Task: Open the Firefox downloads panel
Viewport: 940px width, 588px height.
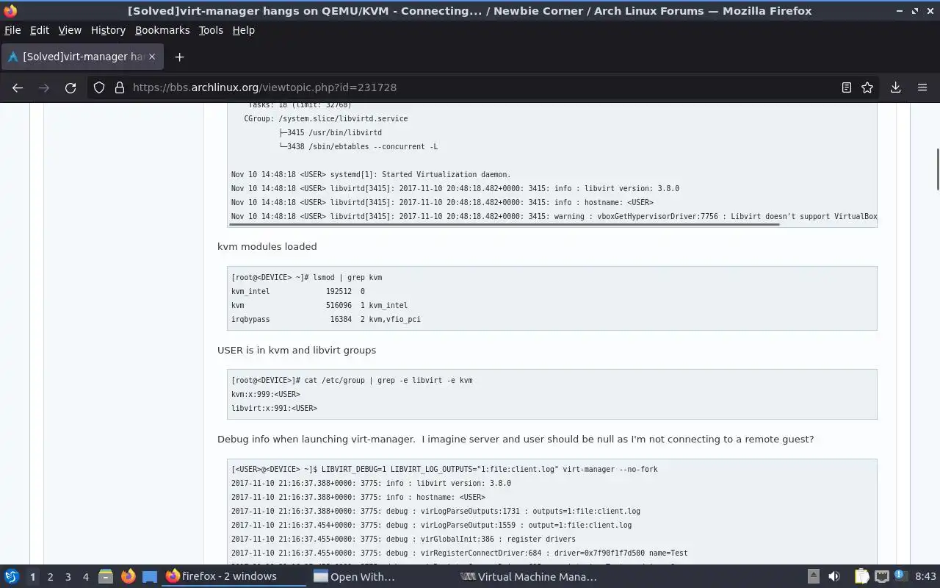Action: click(895, 87)
